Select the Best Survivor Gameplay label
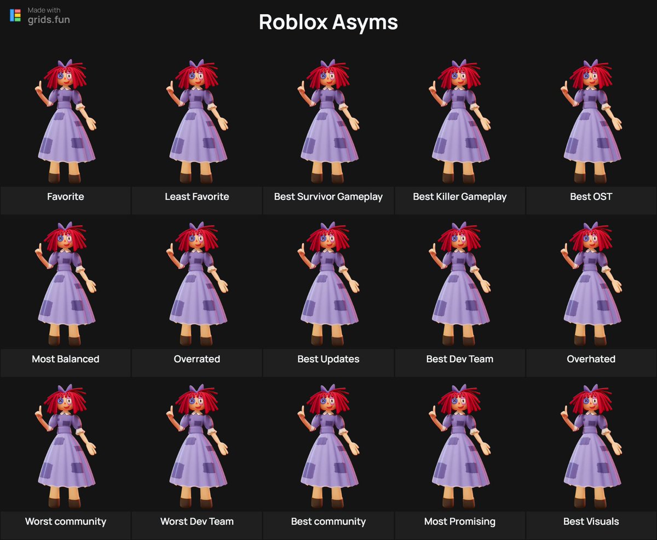657x540 pixels. tap(328, 196)
